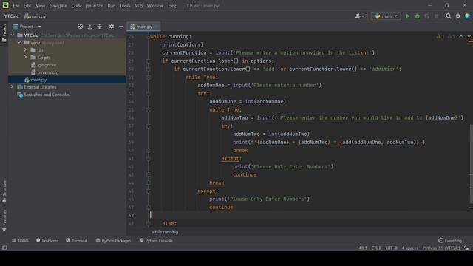Go to next highlighted error arrow
Viewport: 473px width, 266px height.
tap(469, 36)
